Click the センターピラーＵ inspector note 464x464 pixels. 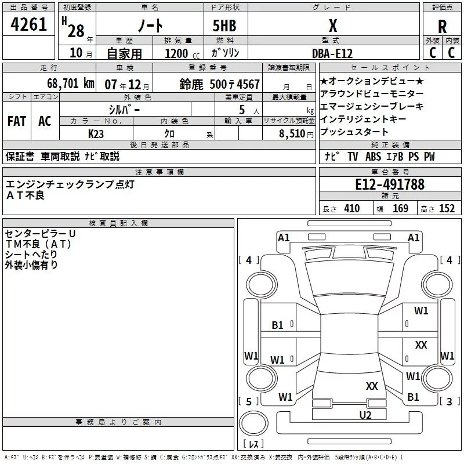point(41,234)
